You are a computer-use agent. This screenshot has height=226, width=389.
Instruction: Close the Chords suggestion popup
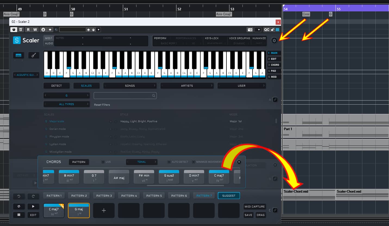239,162
